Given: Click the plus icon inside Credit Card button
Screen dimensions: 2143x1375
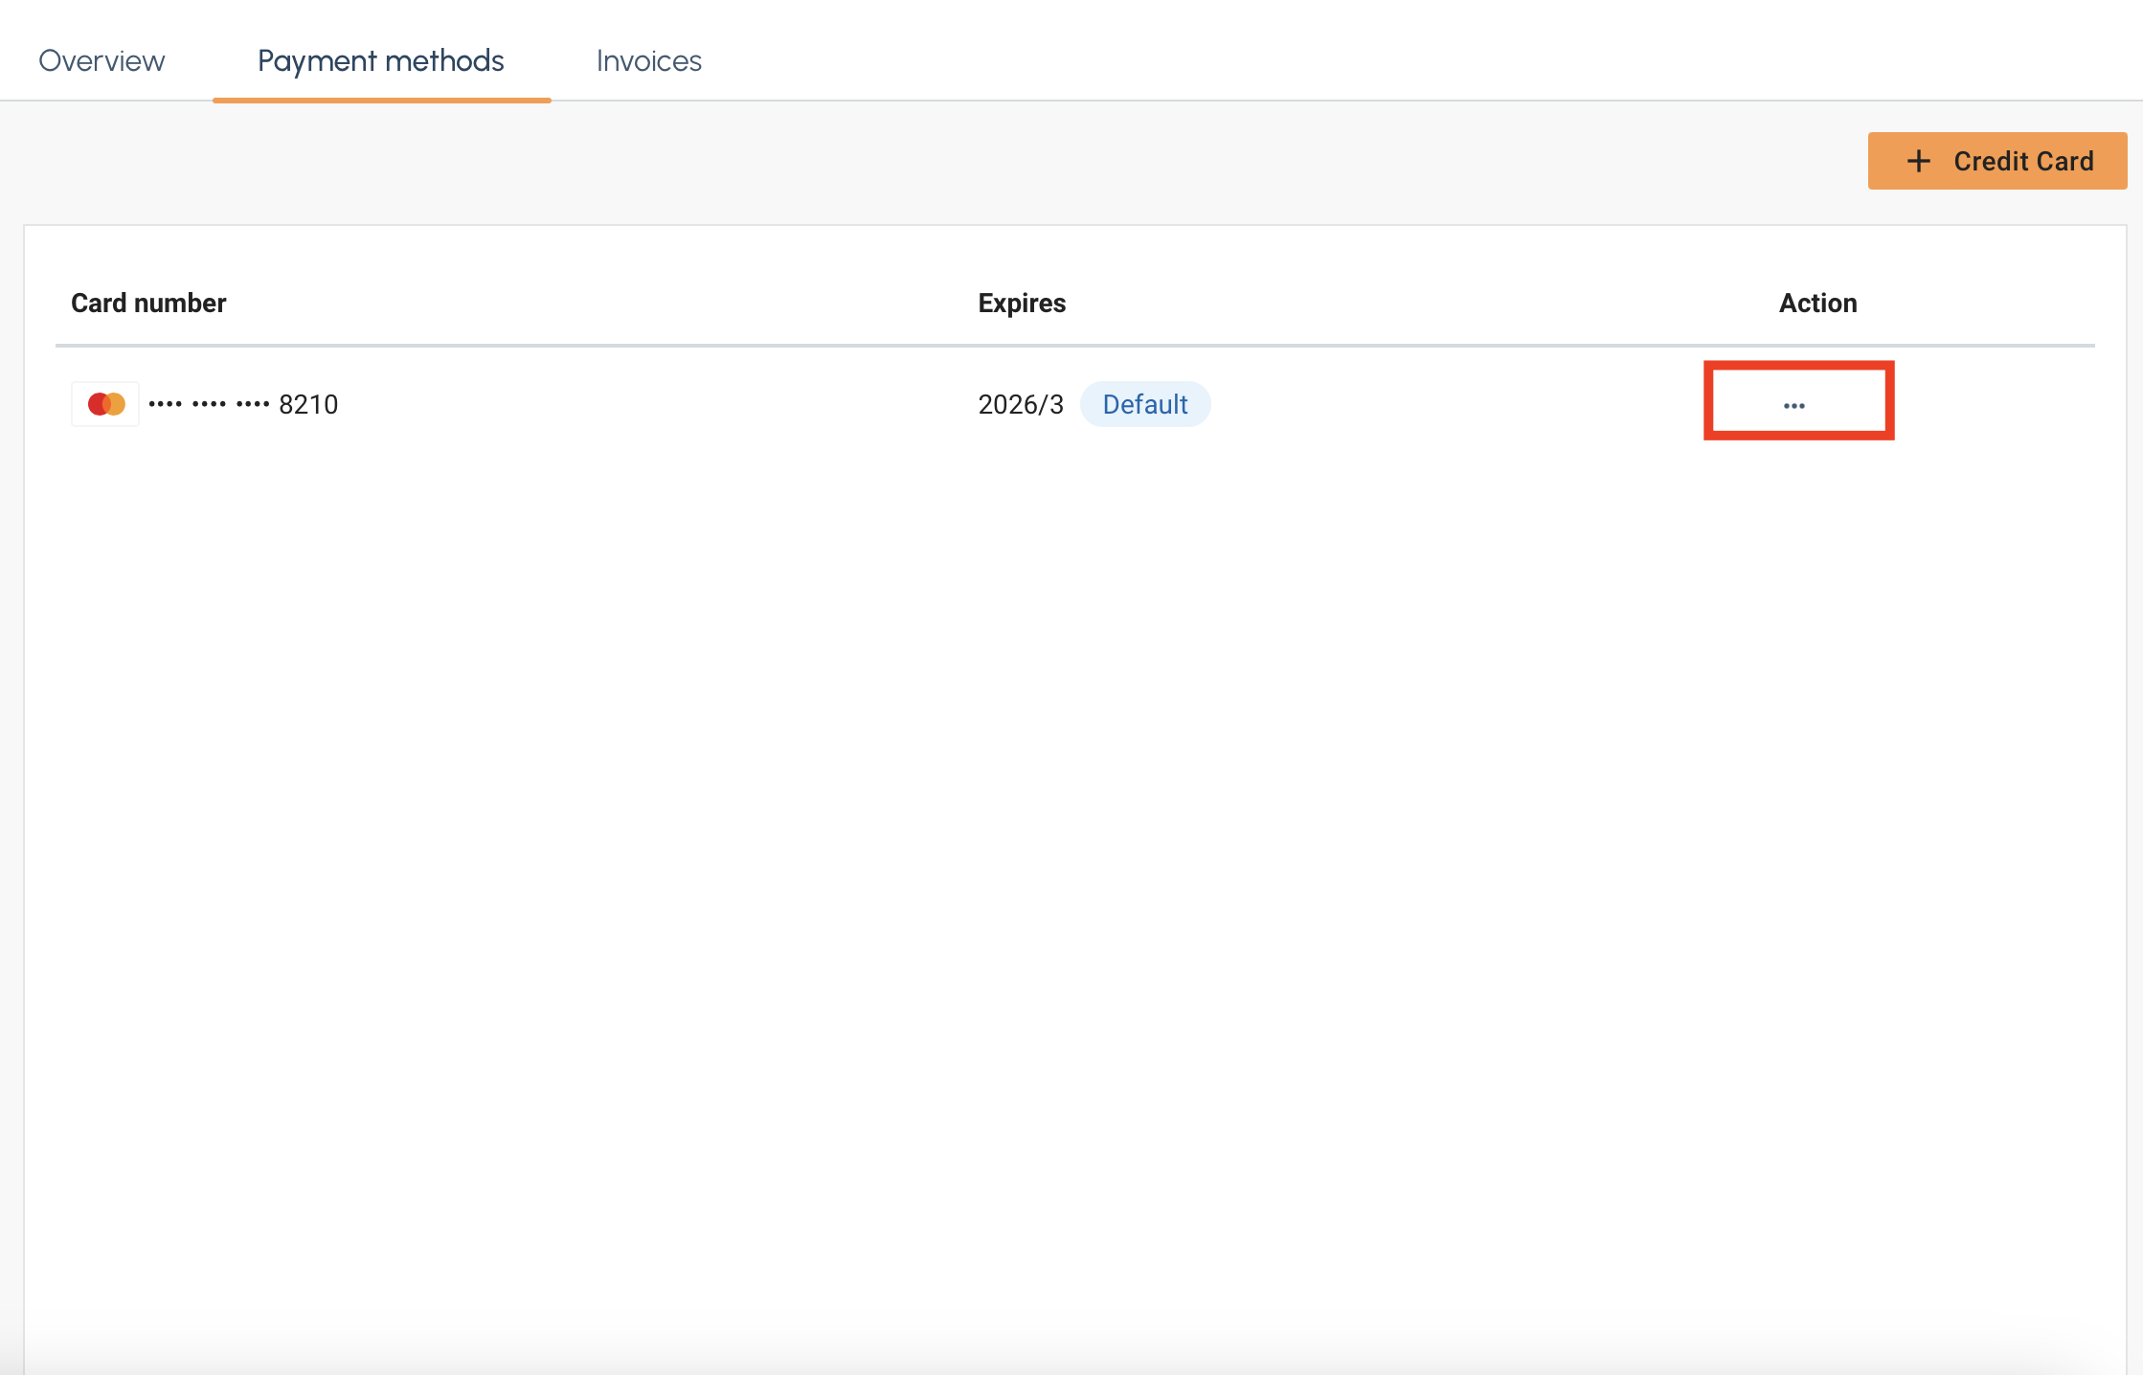Looking at the screenshot, I should pyautogui.click(x=1920, y=160).
